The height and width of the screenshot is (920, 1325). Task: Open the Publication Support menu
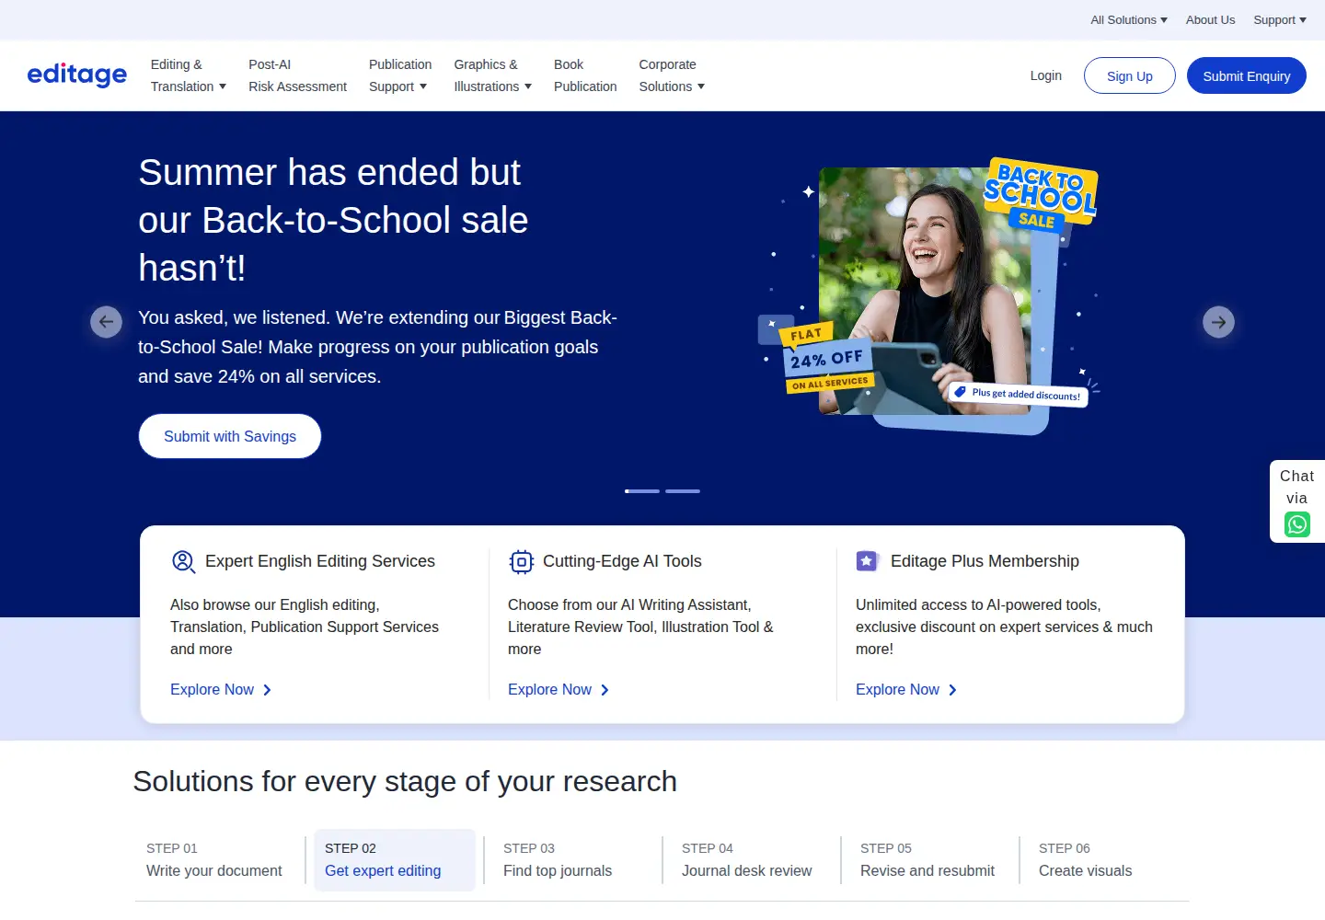pyautogui.click(x=400, y=75)
